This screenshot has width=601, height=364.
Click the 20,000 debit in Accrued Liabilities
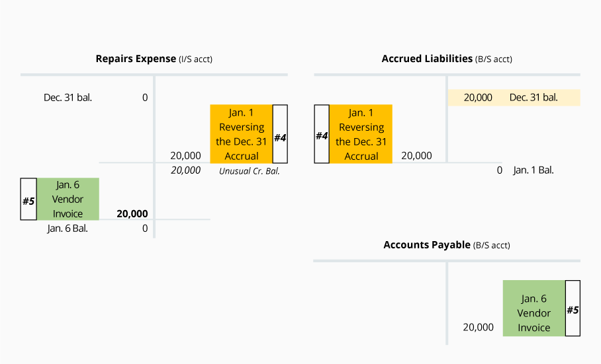pos(416,156)
